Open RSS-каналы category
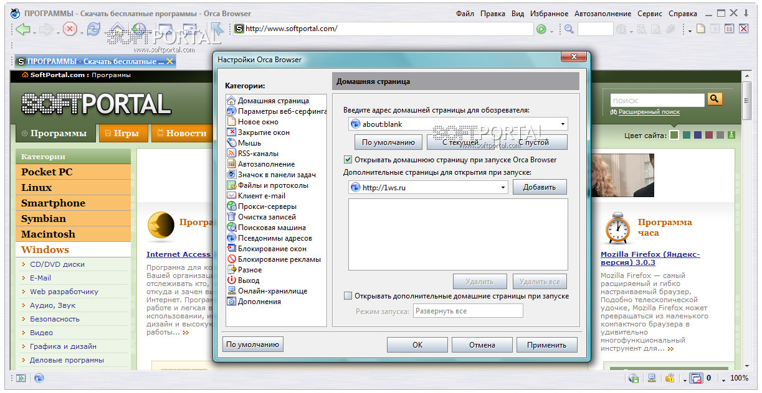This screenshot has height=393, width=762. point(253,154)
